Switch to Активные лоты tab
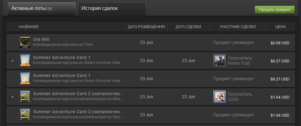 click(x=42, y=9)
